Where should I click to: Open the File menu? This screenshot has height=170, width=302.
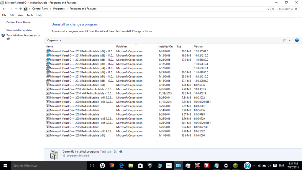coord(4,15)
